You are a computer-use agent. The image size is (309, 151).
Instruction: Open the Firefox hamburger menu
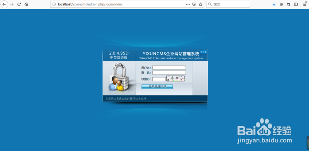pos(305,4)
